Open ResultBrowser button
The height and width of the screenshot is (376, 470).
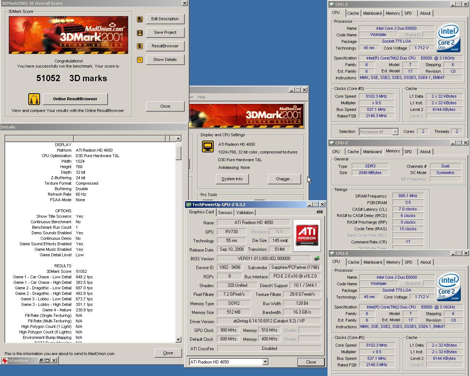(165, 46)
